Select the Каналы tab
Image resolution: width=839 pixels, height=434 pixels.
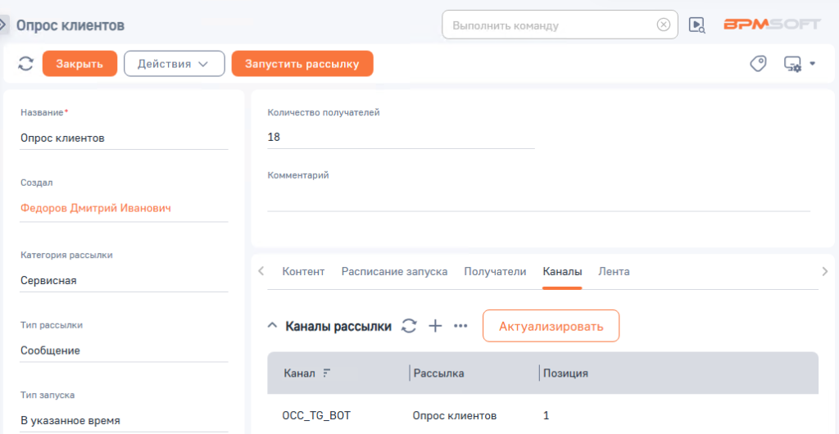(x=562, y=272)
